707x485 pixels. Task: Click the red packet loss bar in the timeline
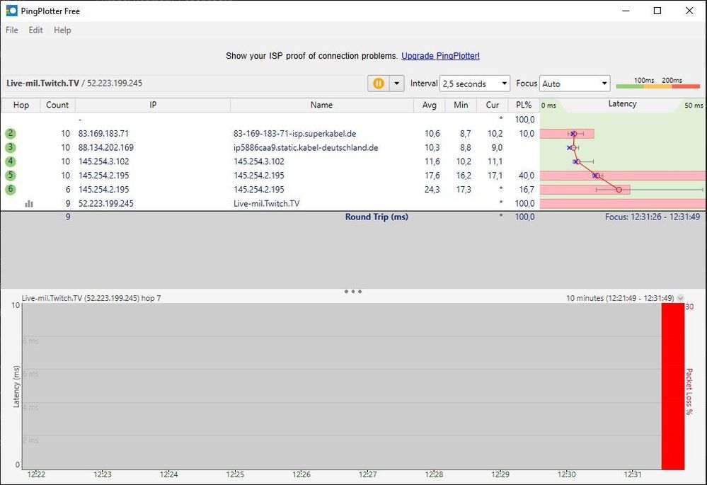pyautogui.click(x=673, y=387)
